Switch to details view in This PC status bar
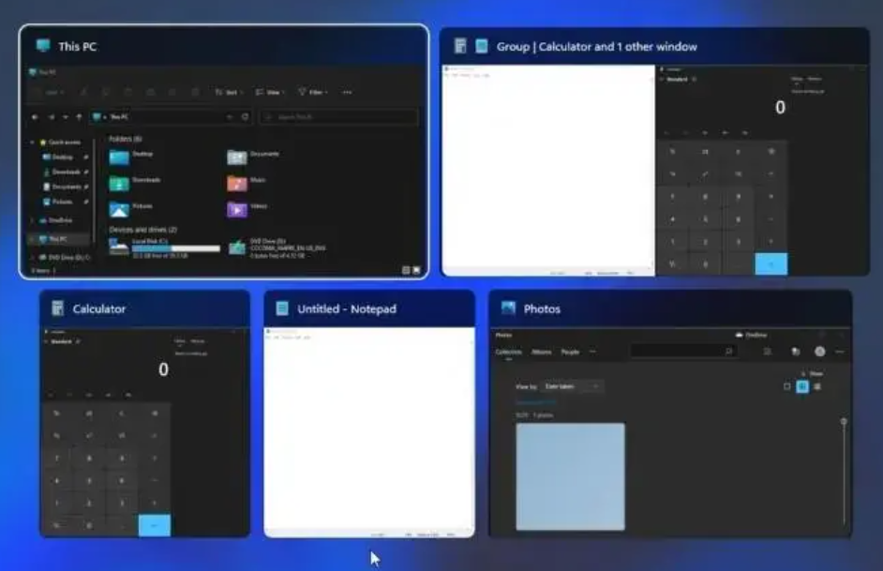 406,270
